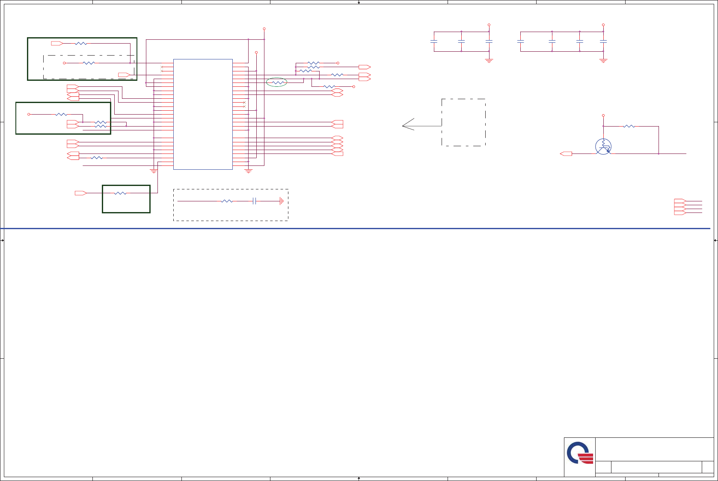Click the red port left of the transistor
This screenshot has width=718, height=481.
(566, 153)
